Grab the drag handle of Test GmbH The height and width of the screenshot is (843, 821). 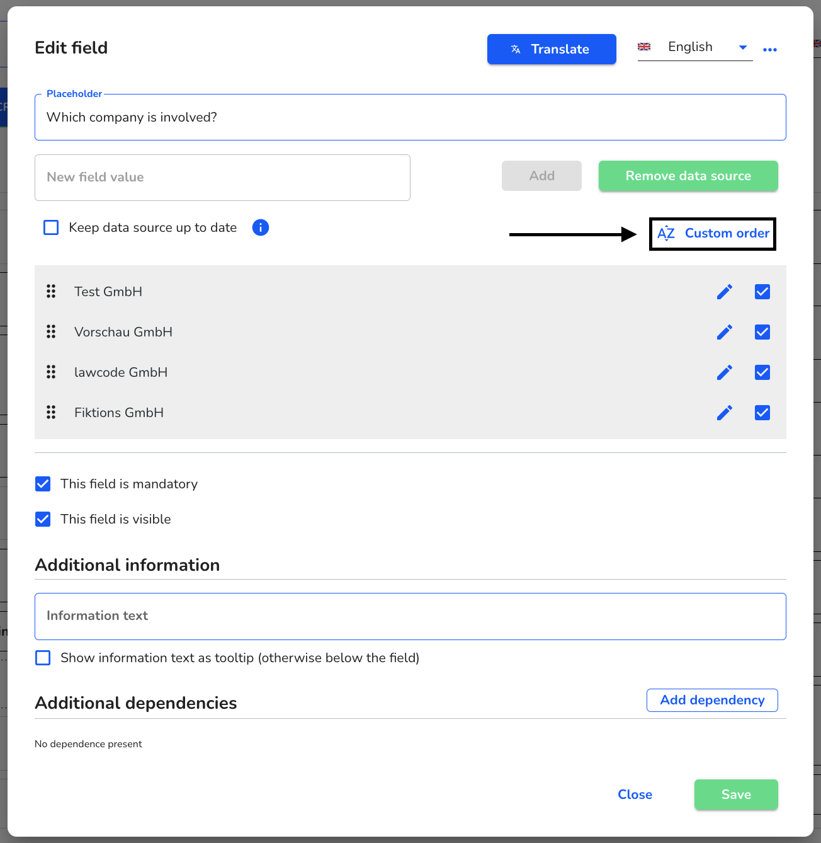click(x=51, y=291)
